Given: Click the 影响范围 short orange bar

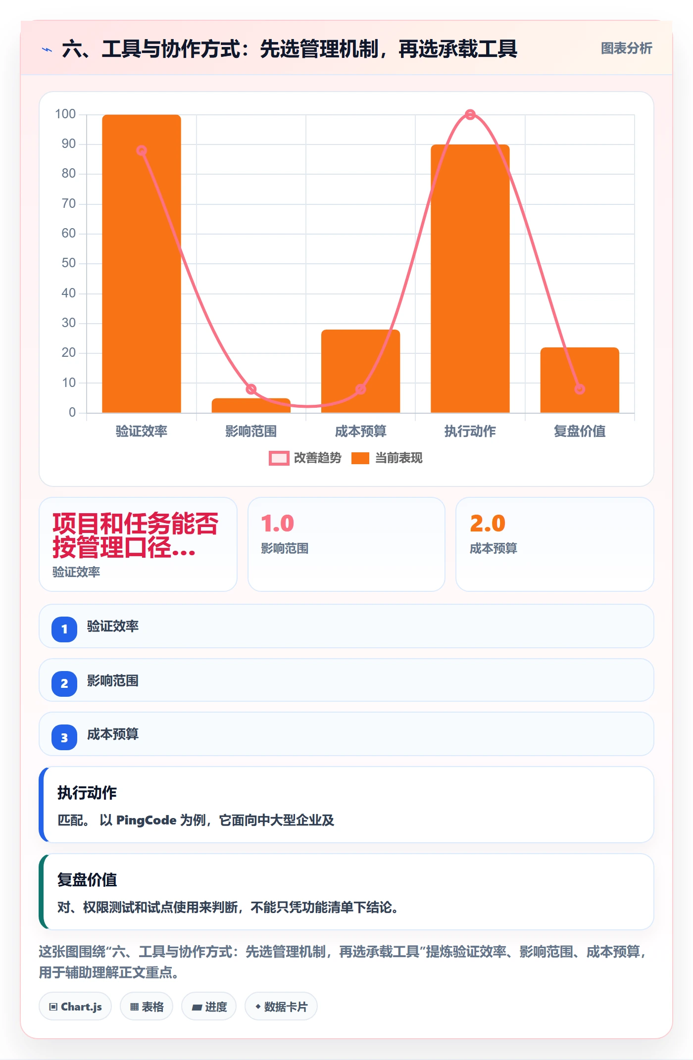Looking at the screenshot, I should [251, 405].
